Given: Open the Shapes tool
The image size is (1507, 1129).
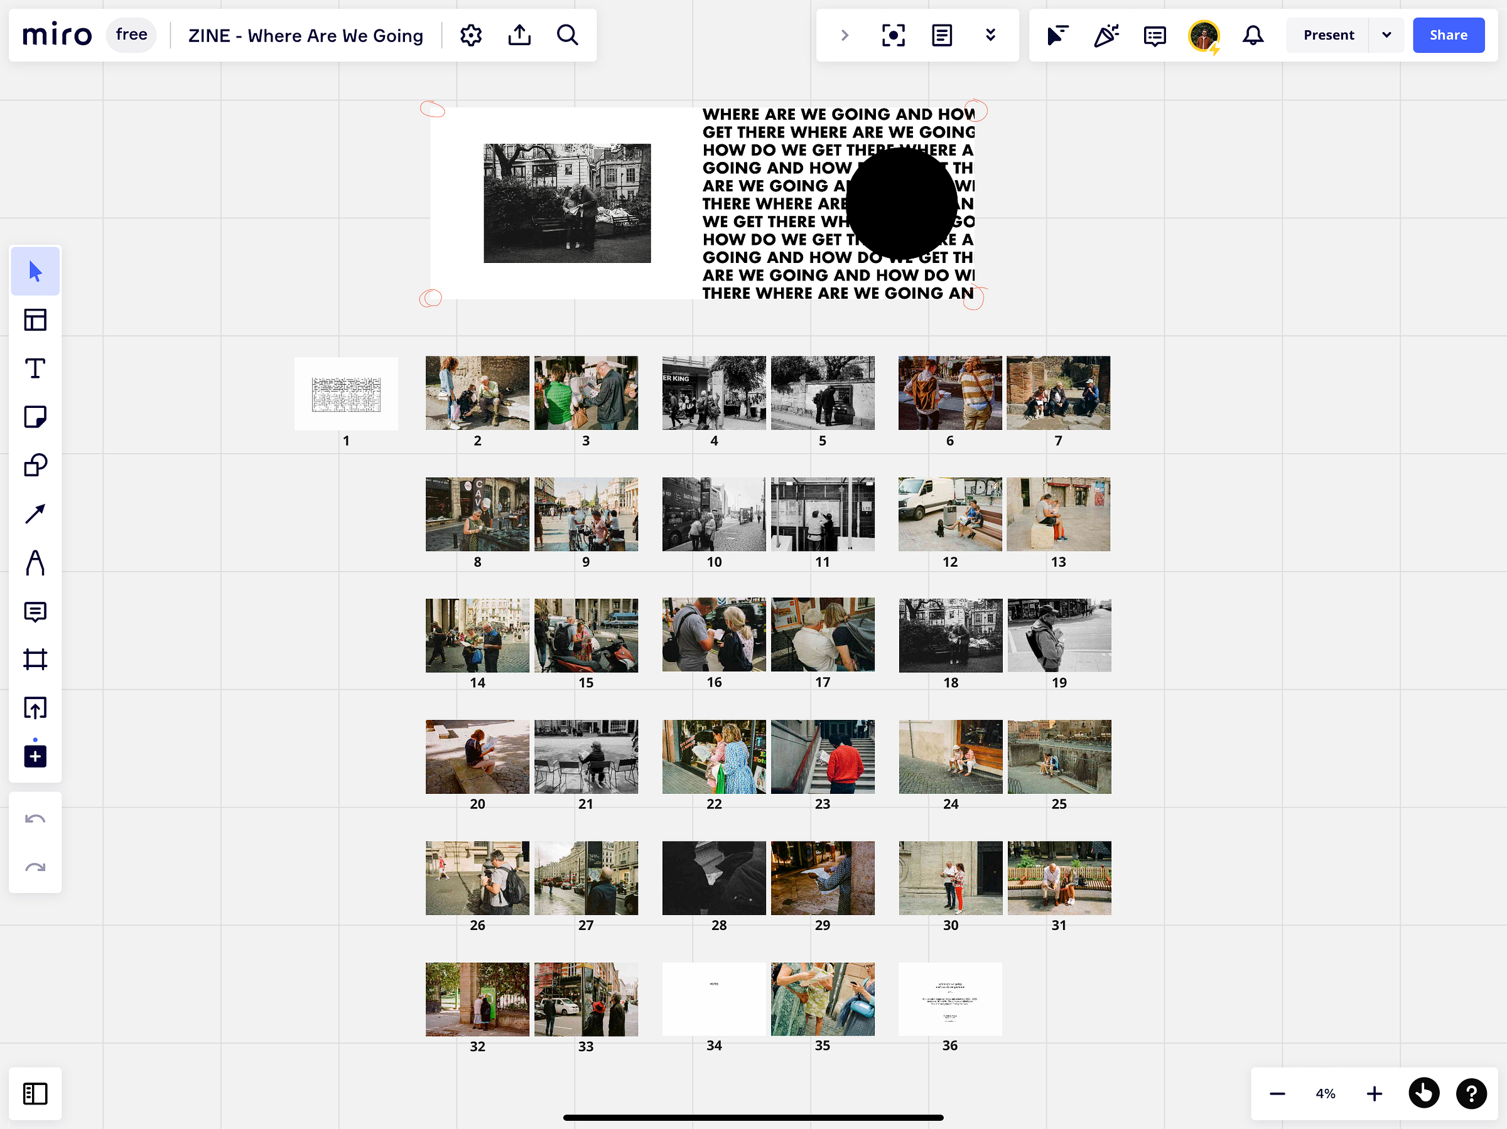Looking at the screenshot, I should point(35,465).
